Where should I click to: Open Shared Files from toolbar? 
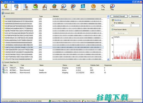point(54,7)
